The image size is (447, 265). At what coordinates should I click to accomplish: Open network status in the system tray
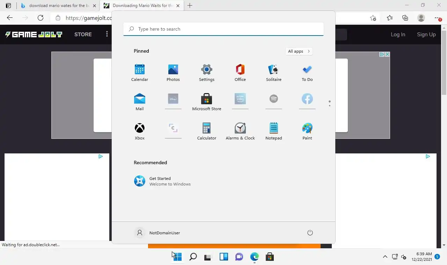395,257
